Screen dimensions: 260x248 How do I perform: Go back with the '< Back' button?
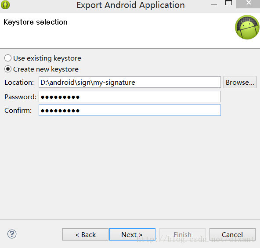coord(85,234)
